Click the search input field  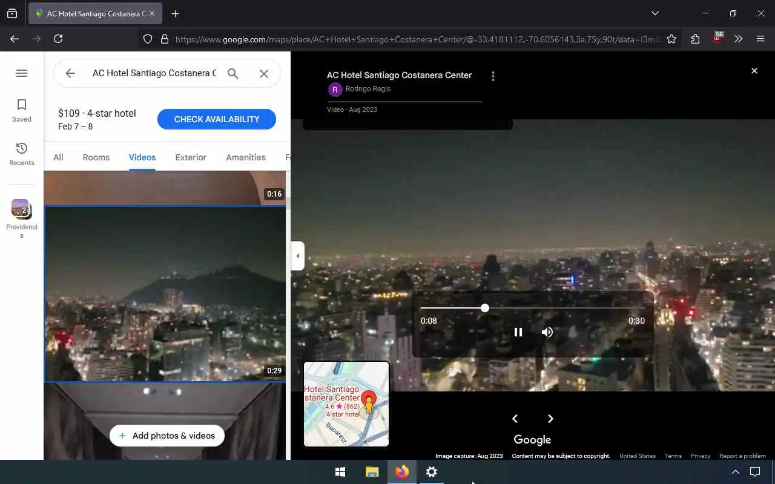pyautogui.click(x=154, y=73)
